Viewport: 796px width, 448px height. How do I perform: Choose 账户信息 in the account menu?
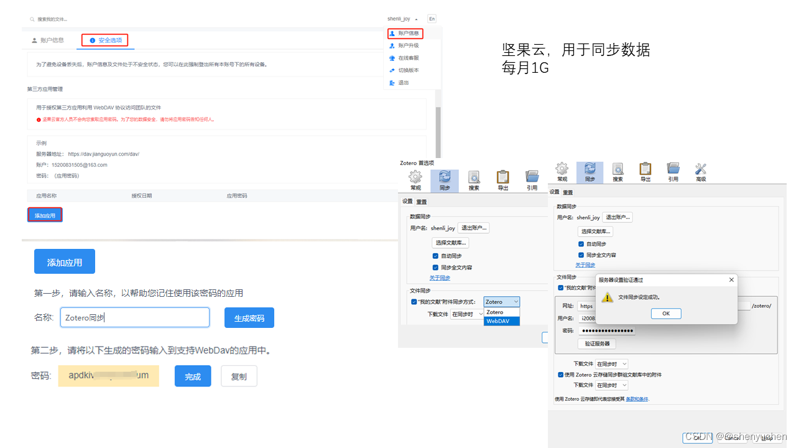coord(405,33)
